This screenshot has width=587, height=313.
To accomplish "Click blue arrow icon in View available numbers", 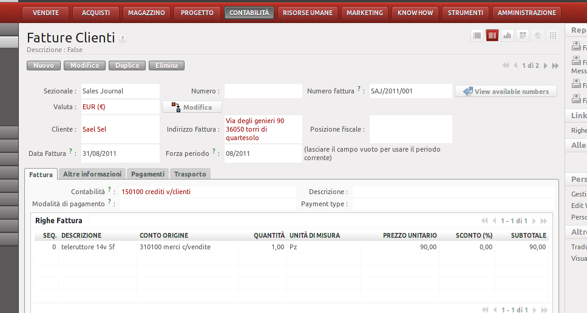I will point(467,91).
